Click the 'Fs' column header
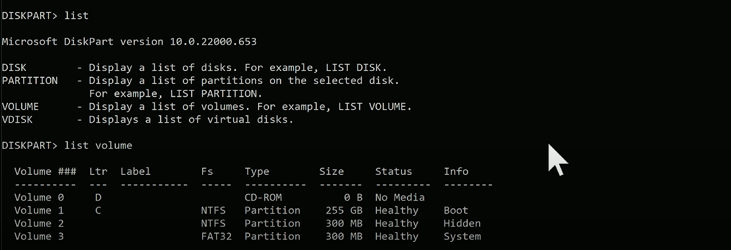This screenshot has width=731, height=250. coord(207,171)
